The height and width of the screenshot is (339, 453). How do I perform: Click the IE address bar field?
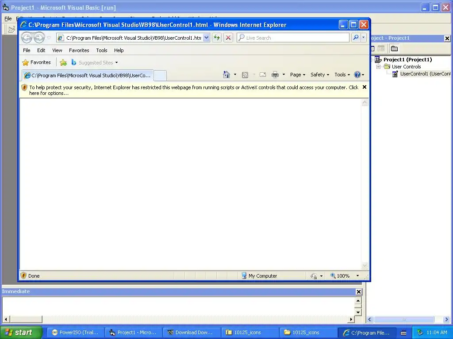[134, 38]
